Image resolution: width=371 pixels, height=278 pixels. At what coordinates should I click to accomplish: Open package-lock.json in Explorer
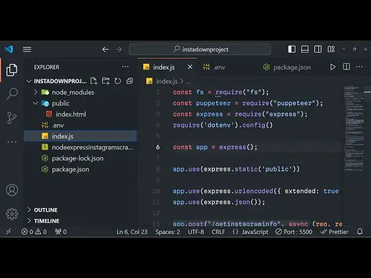click(x=81, y=158)
